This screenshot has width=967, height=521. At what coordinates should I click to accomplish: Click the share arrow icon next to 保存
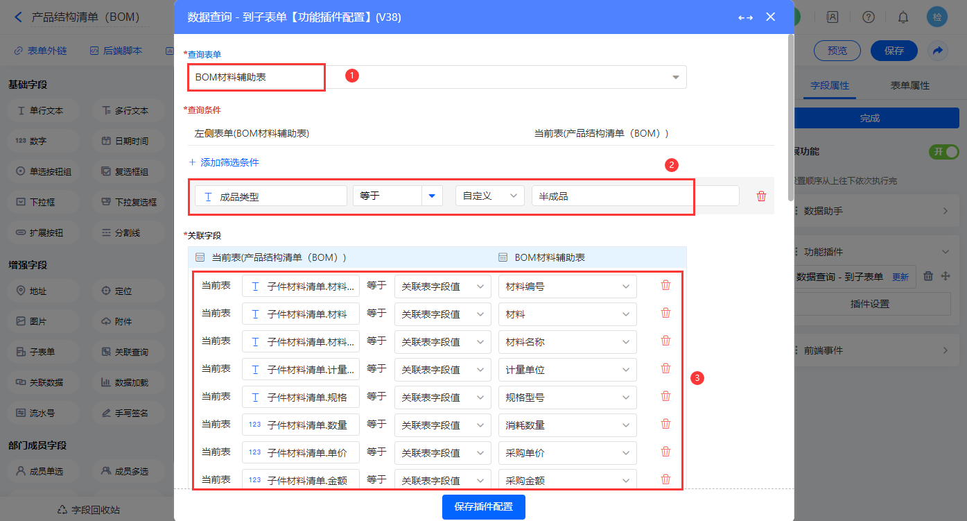point(937,51)
